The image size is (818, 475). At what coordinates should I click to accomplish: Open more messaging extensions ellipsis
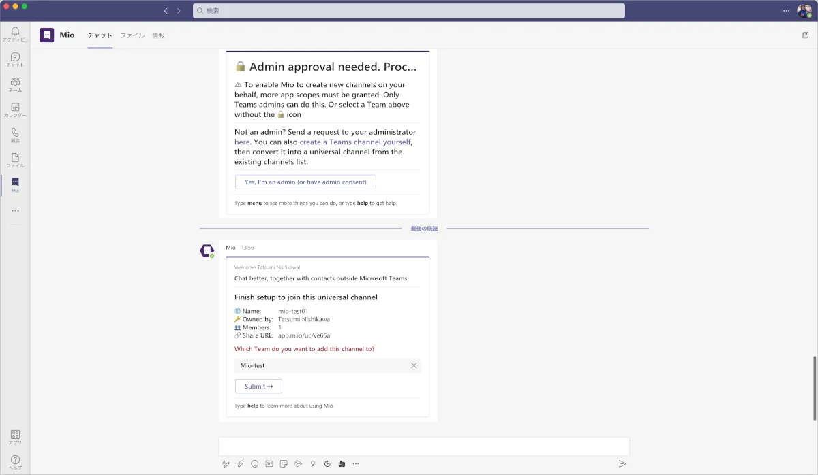pyautogui.click(x=356, y=464)
